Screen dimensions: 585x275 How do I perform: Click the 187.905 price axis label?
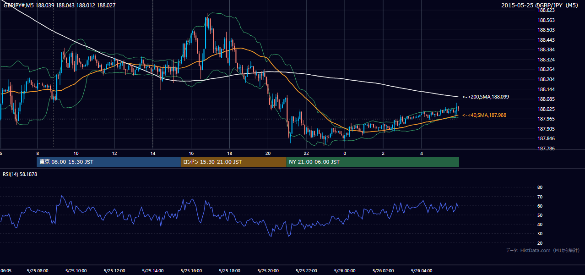click(546, 129)
